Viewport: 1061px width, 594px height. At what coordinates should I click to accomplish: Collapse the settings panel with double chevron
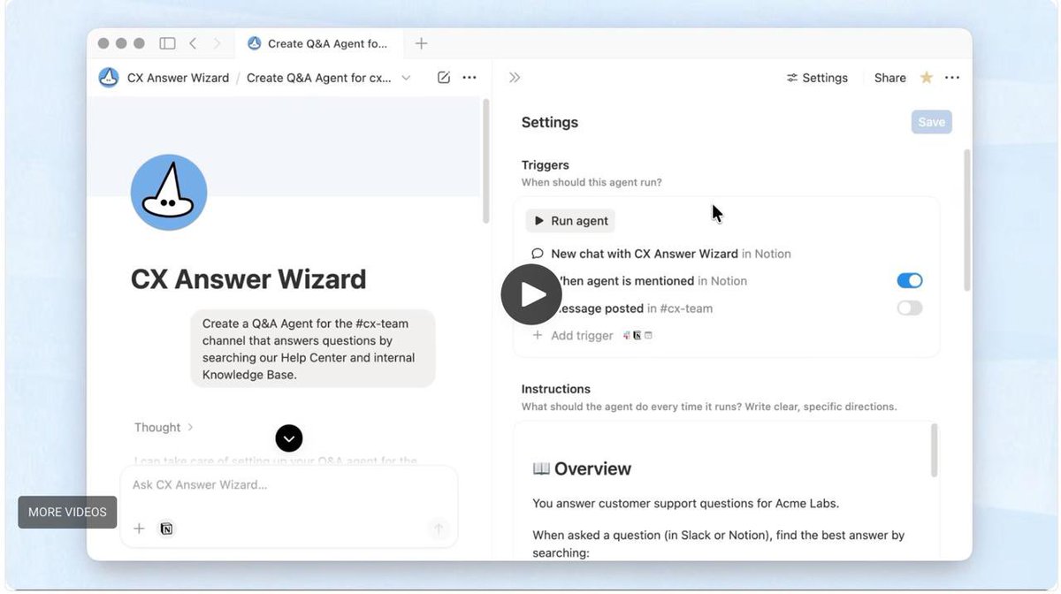click(515, 78)
